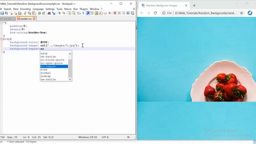Viewport: 256px width, 144px height.
Task: Collapse the universal selector fold marker
Action: coord(2,23)
